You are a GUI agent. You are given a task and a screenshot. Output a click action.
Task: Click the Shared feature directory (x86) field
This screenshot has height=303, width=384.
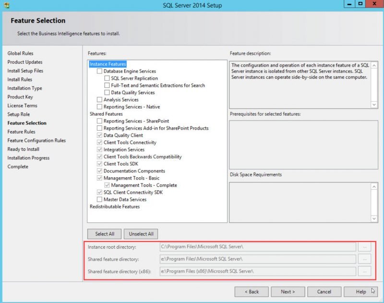[x=258, y=271]
